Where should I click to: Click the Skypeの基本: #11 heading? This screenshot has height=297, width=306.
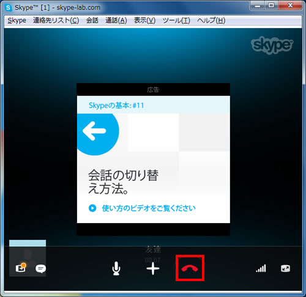coord(116,106)
